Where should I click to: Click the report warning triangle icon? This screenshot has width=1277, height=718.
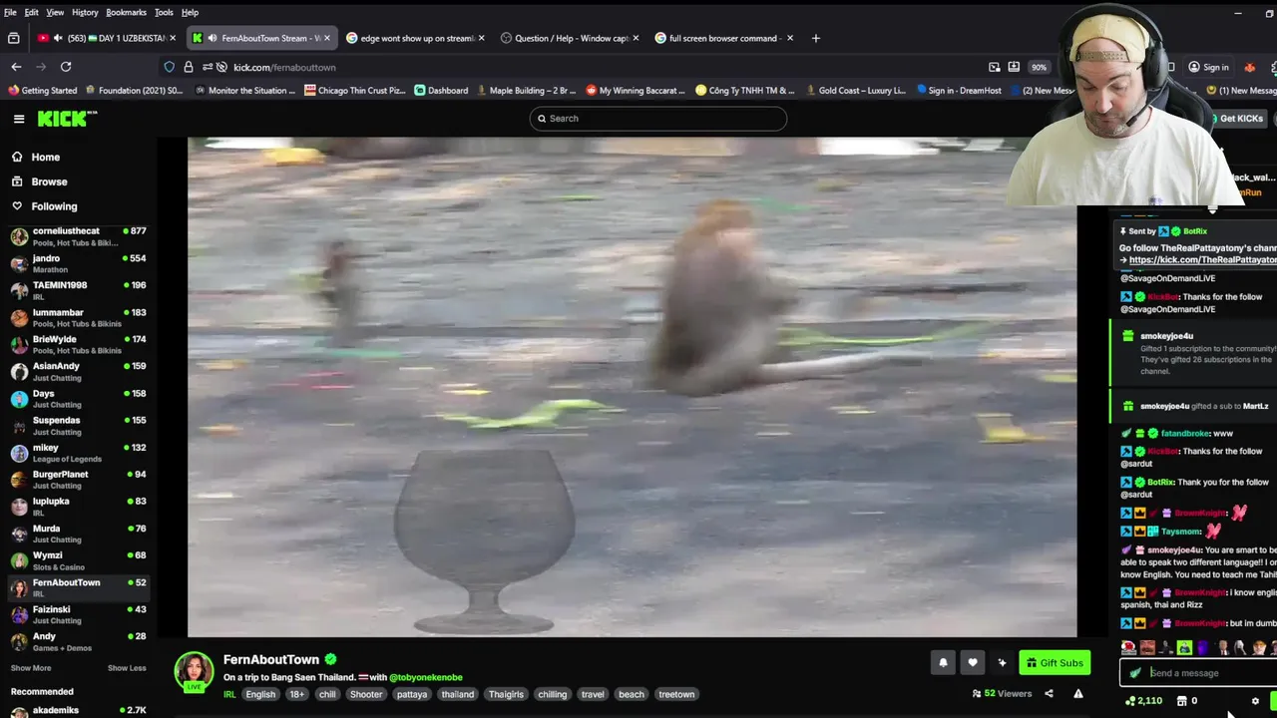[1078, 694]
